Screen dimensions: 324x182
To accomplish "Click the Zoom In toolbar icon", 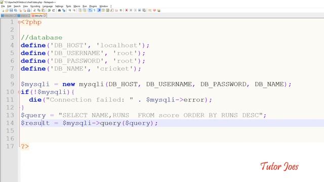I will (69, 10).
